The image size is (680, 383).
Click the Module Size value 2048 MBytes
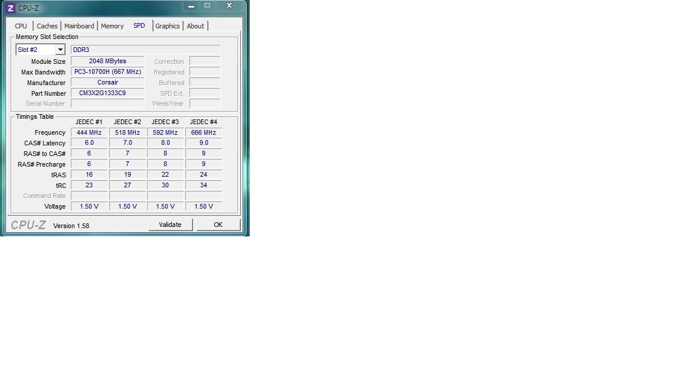(107, 61)
